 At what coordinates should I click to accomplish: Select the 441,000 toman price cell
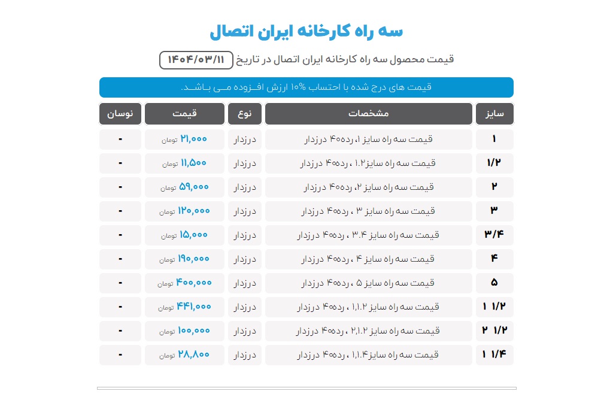(184, 307)
